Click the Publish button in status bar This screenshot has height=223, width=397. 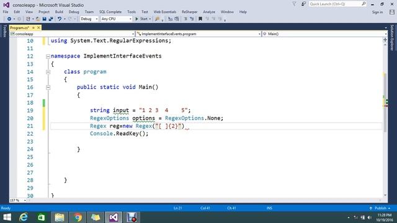pyautogui.click(x=380, y=208)
